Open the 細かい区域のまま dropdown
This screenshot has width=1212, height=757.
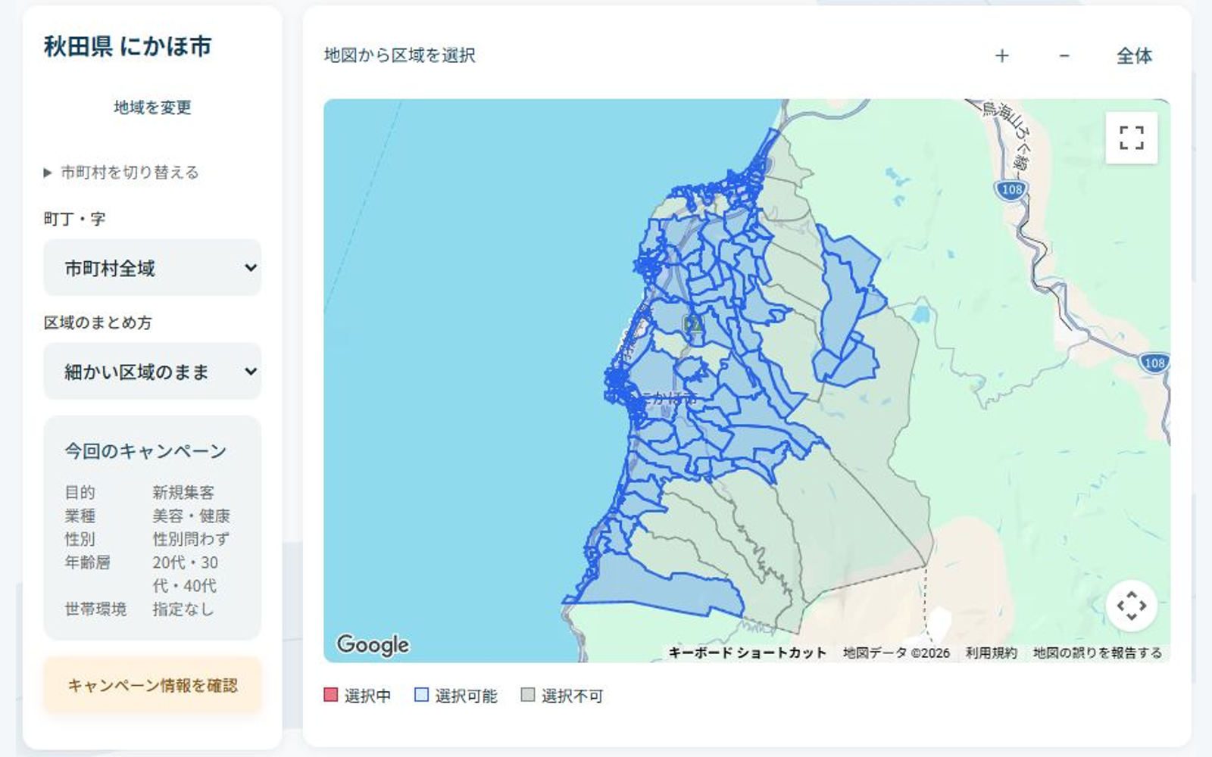[x=152, y=372]
